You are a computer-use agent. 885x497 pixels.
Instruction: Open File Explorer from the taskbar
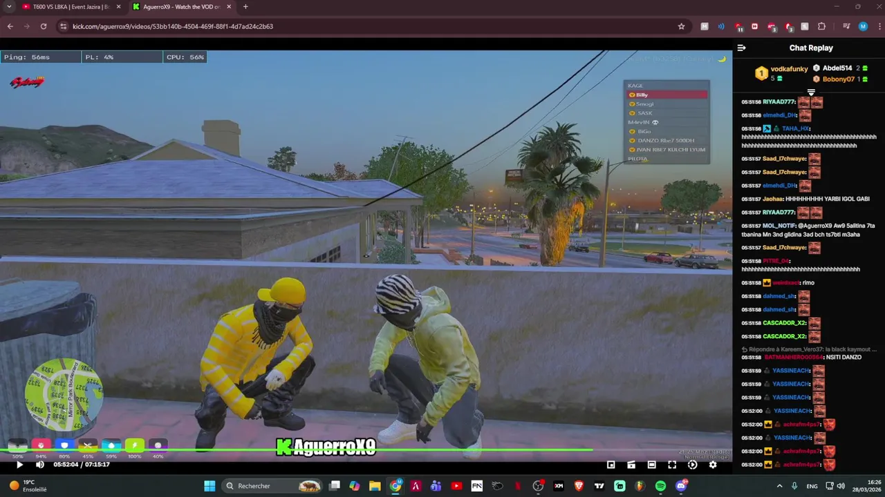pos(375,486)
